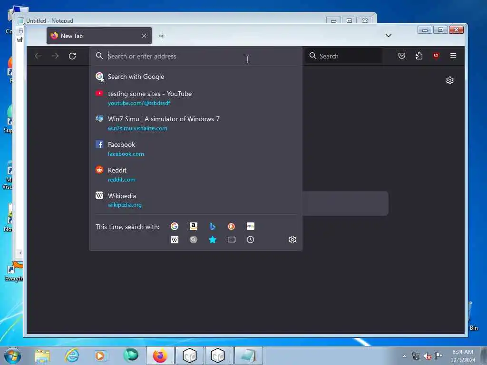Open Windows Explorer from the taskbar

pos(42,356)
